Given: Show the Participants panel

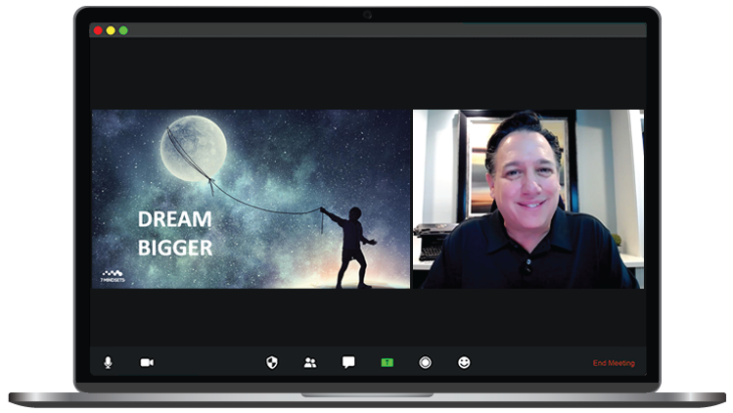Looking at the screenshot, I should 310,362.
